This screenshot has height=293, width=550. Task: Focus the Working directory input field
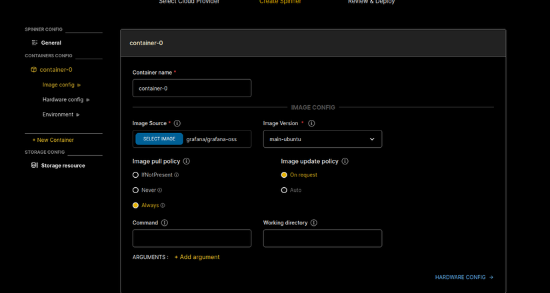coord(323,238)
